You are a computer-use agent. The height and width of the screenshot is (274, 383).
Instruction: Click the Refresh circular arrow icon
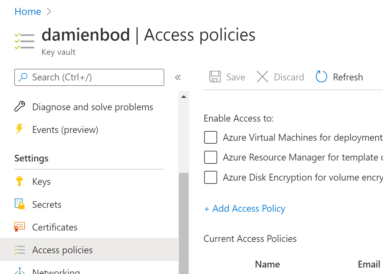point(321,77)
